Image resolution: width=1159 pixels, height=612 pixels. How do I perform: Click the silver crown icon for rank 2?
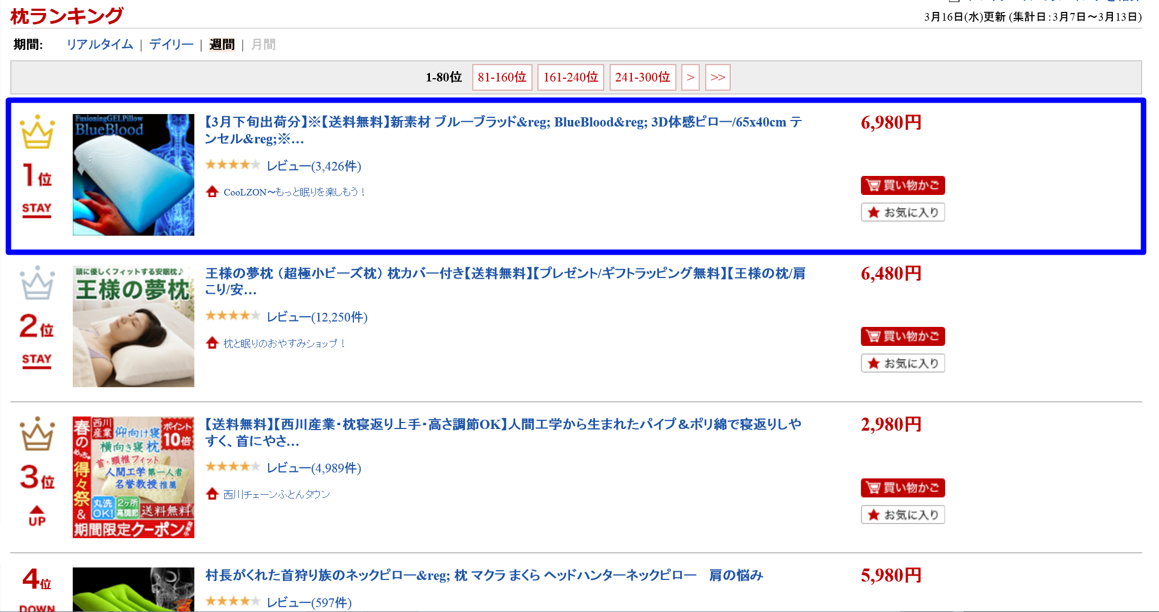(37, 283)
